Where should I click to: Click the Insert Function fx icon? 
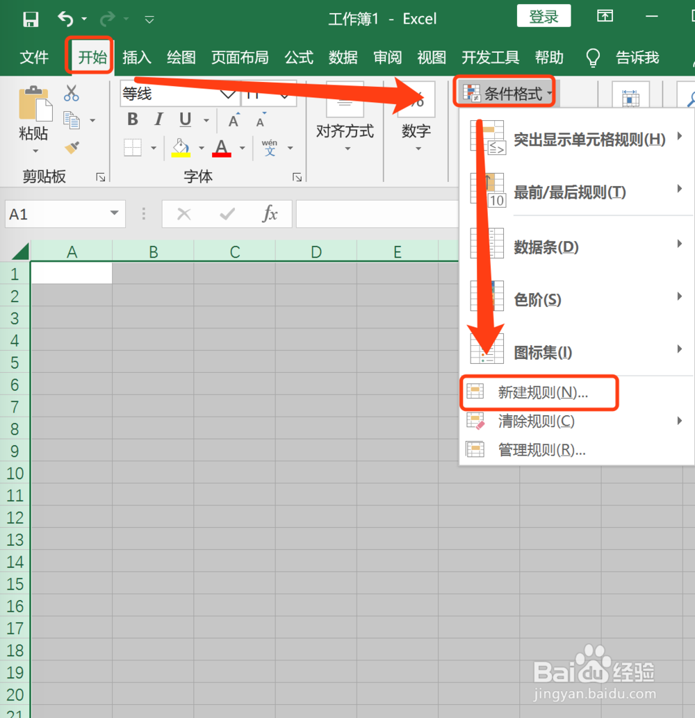[x=271, y=214]
